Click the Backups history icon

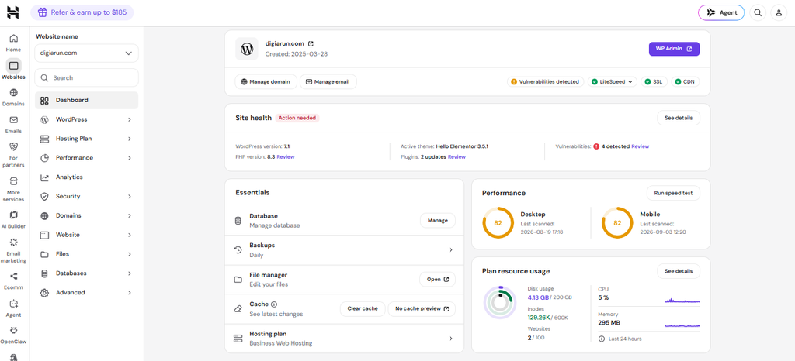[238, 249]
